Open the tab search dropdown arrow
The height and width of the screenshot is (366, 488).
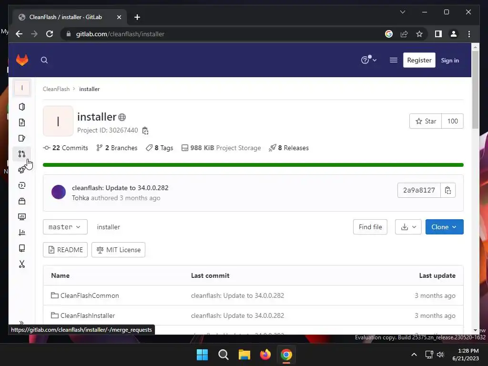coord(402,12)
